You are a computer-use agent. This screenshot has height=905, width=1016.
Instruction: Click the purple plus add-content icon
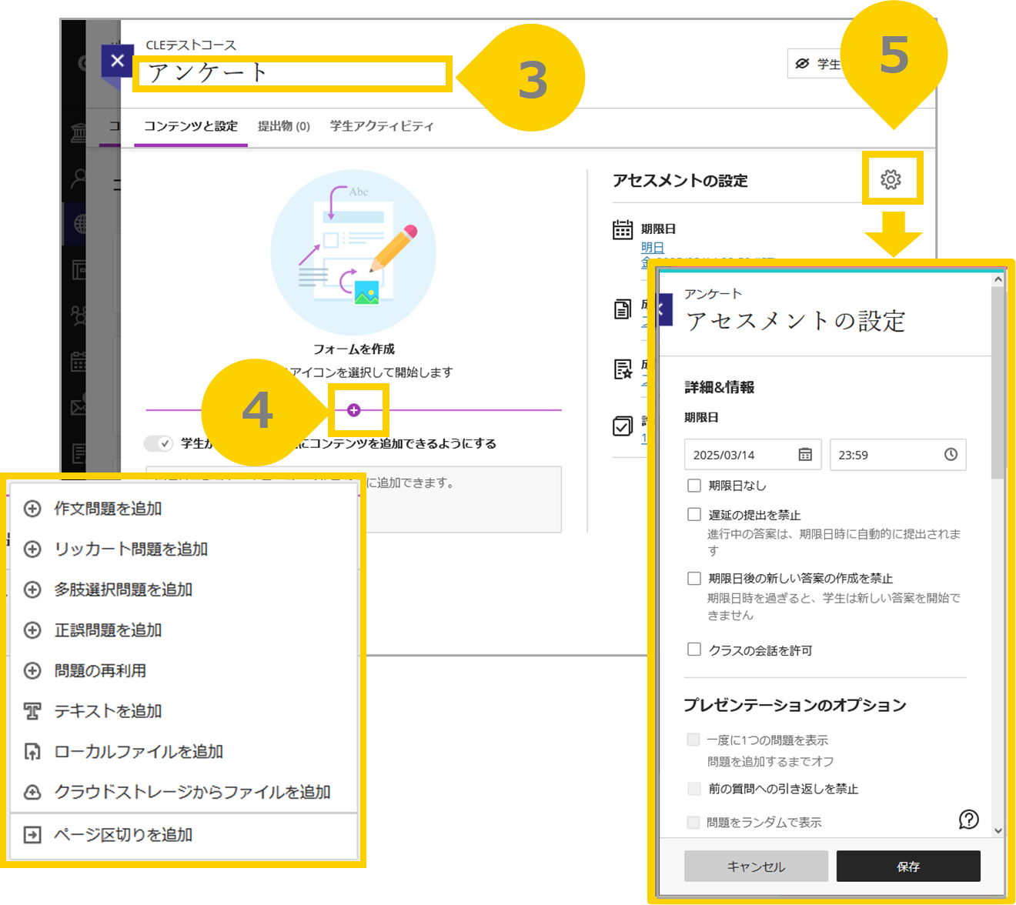click(354, 410)
